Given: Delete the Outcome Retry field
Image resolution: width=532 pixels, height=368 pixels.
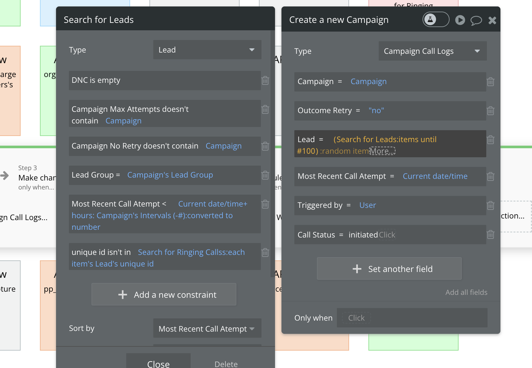Looking at the screenshot, I should 490,111.
